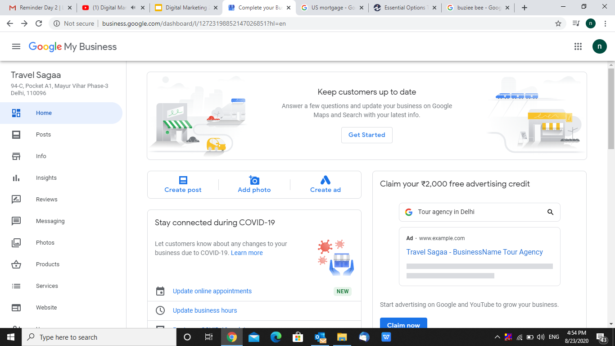Switch to the Gmail Reminder Day 2 tab

[x=40, y=8]
